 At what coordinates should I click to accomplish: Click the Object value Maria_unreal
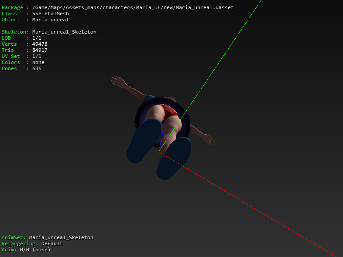pyautogui.click(x=51, y=20)
